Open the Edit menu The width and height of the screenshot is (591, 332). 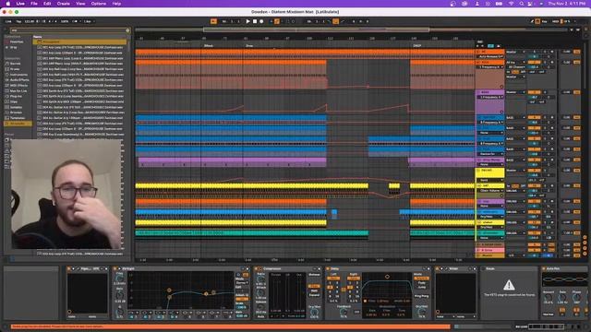tap(47, 4)
